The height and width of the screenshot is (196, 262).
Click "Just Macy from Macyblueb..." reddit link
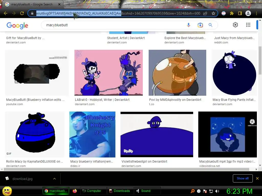[234, 38]
